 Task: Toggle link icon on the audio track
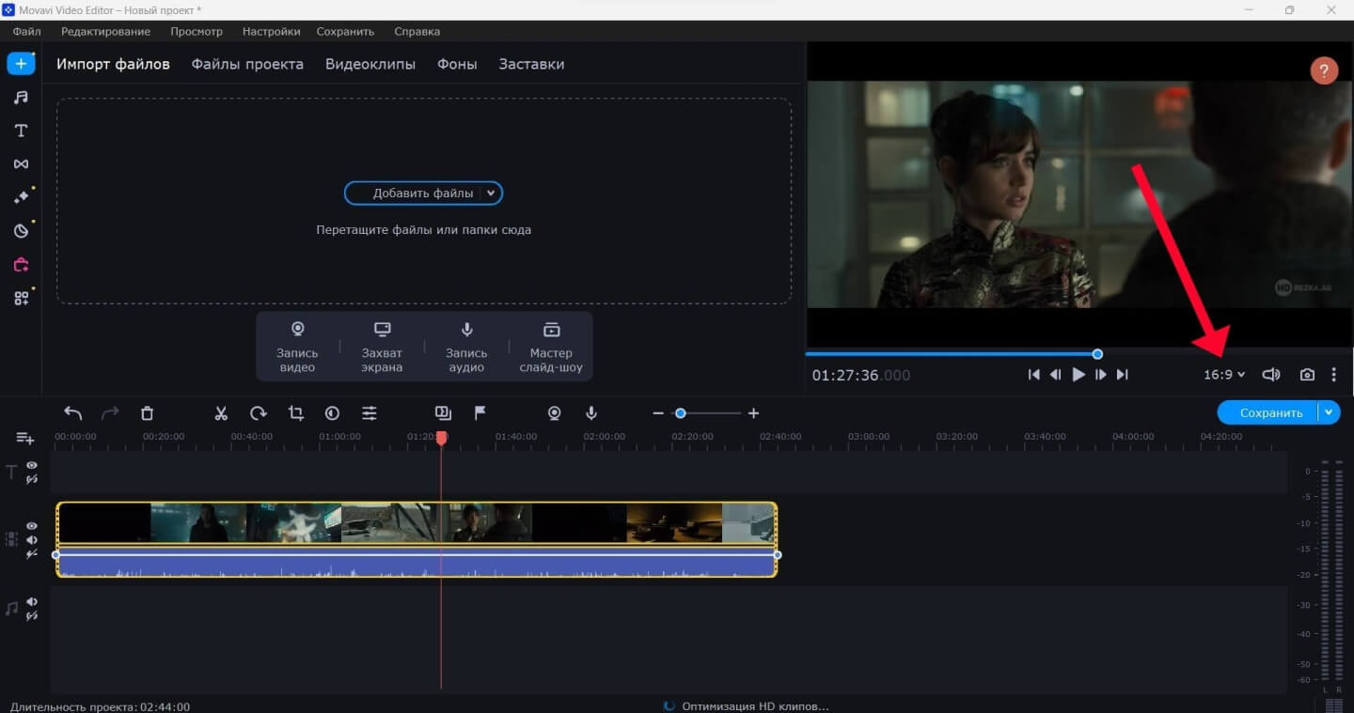click(32, 616)
